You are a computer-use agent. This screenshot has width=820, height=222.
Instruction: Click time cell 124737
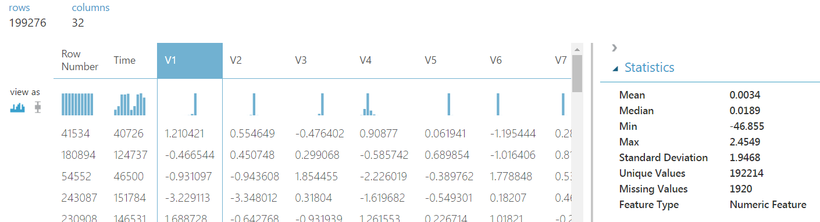click(x=131, y=155)
